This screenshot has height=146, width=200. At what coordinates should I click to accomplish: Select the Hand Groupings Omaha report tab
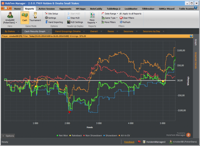tap(68, 31)
